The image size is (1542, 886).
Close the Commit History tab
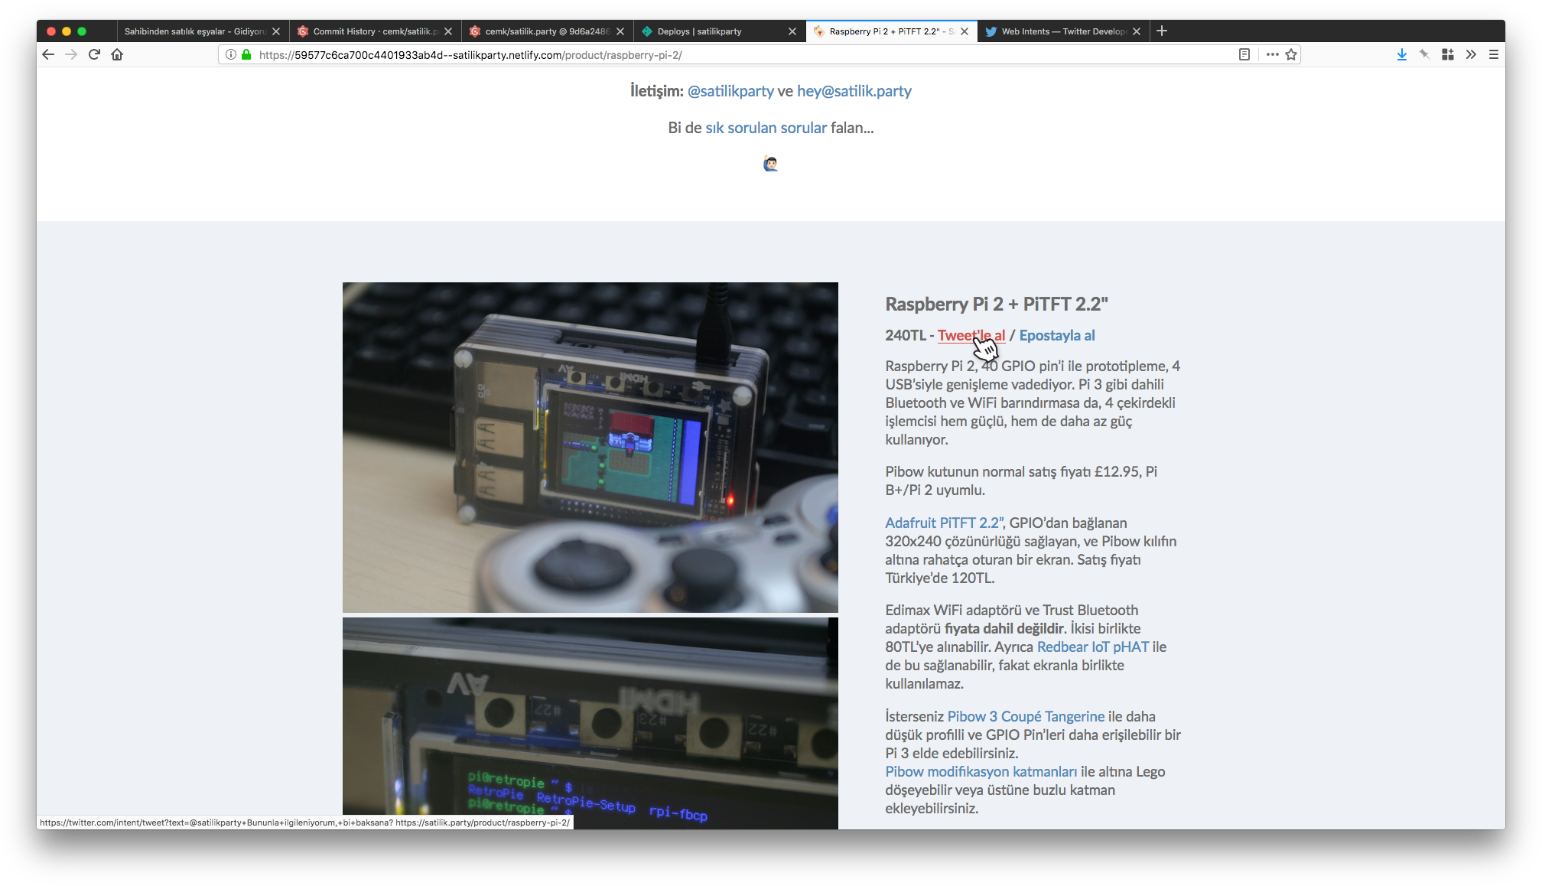(x=448, y=31)
